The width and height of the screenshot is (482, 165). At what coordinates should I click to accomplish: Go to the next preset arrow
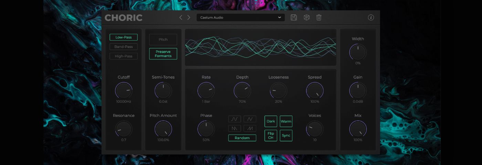[x=189, y=18]
